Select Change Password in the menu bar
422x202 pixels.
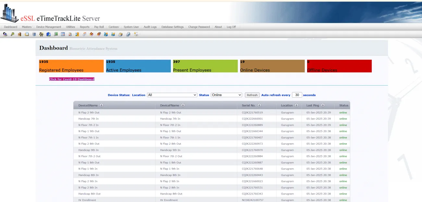pos(199,27)
